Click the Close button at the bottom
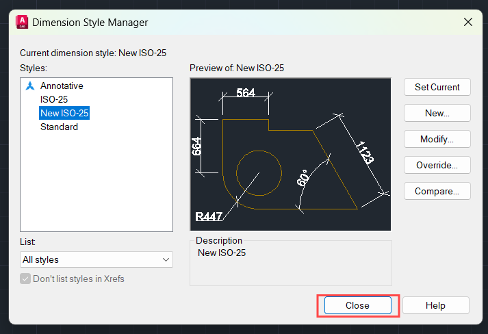 click(357, 305)
